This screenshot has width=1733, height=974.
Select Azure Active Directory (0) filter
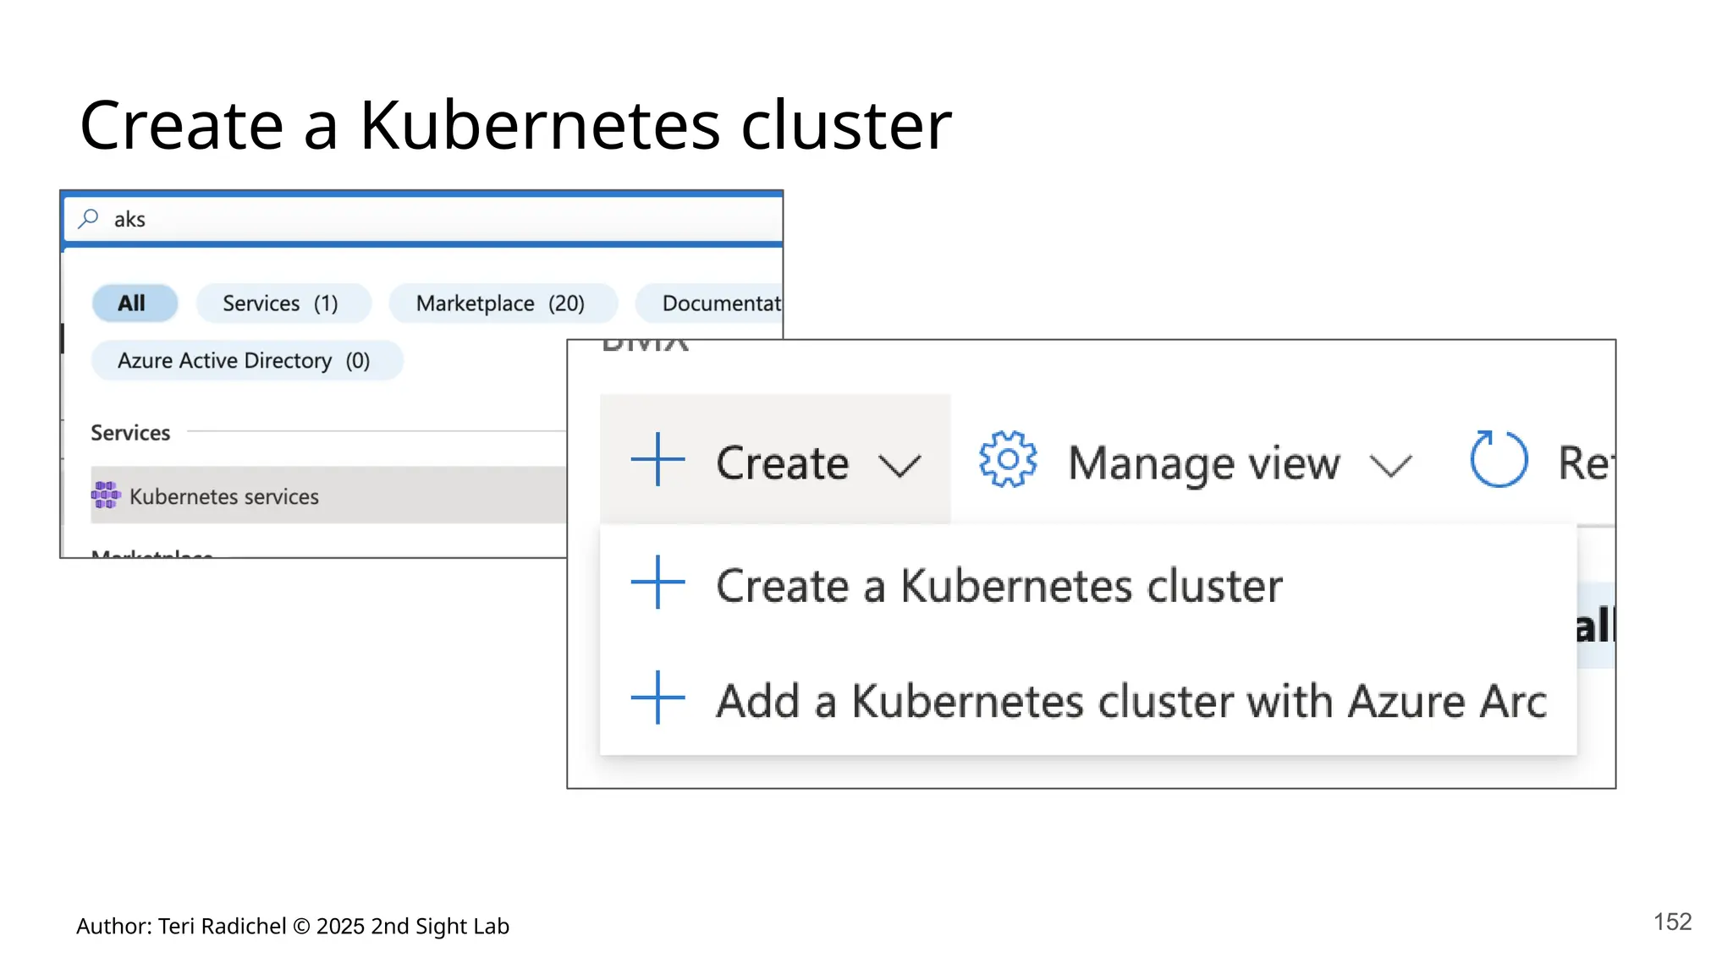(246, 360)
